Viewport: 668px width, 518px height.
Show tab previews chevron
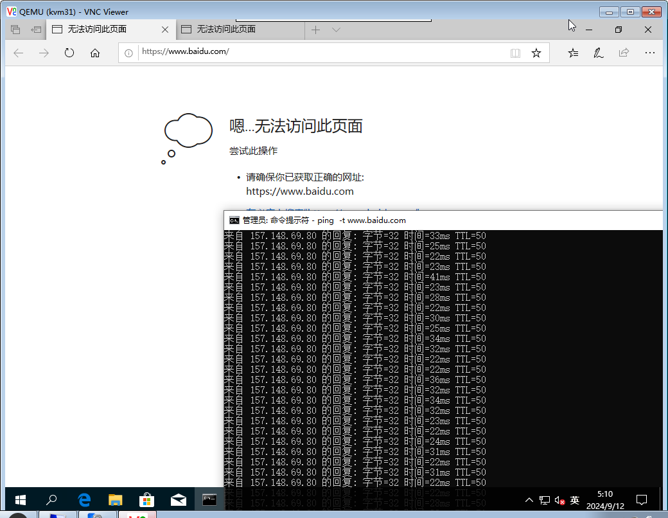pos(336,30)
